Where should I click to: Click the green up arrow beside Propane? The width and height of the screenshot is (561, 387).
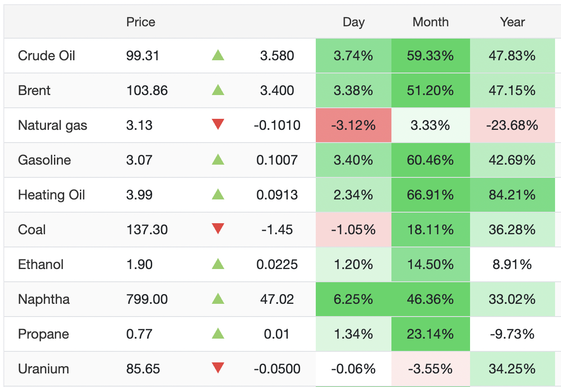tap(218, 334)
